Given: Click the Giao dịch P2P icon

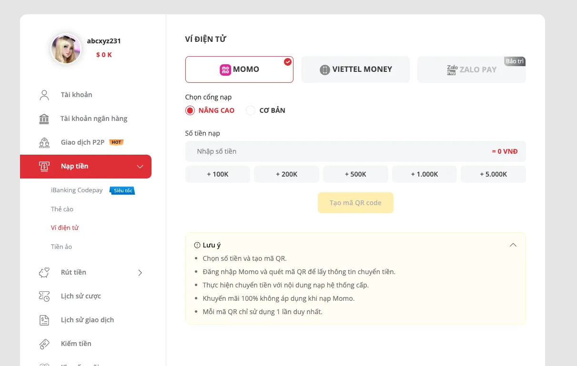Looking at the screenshot, I should (x=44, y=142).
